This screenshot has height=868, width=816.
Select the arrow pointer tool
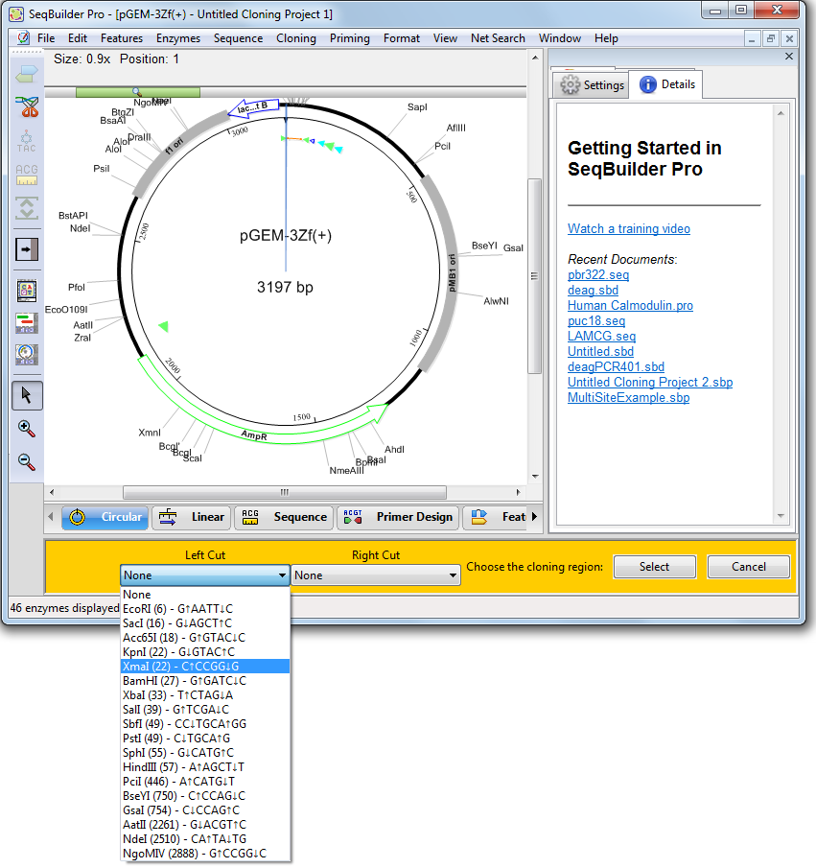(26, 395)
